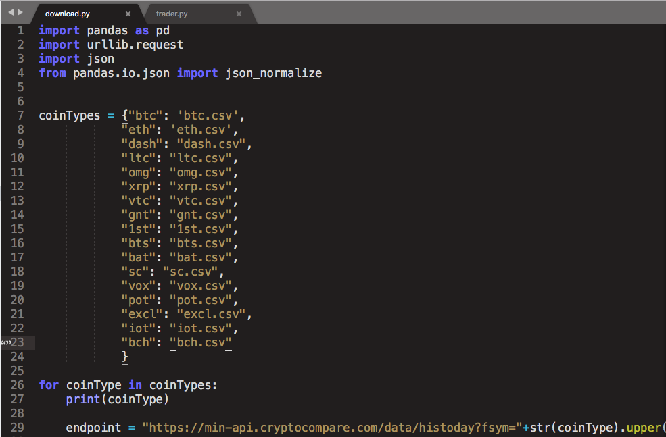Viewport: 666px width, 437px height.
Task: Click the "omg.csv" string
Action: (x=201, y=172)
